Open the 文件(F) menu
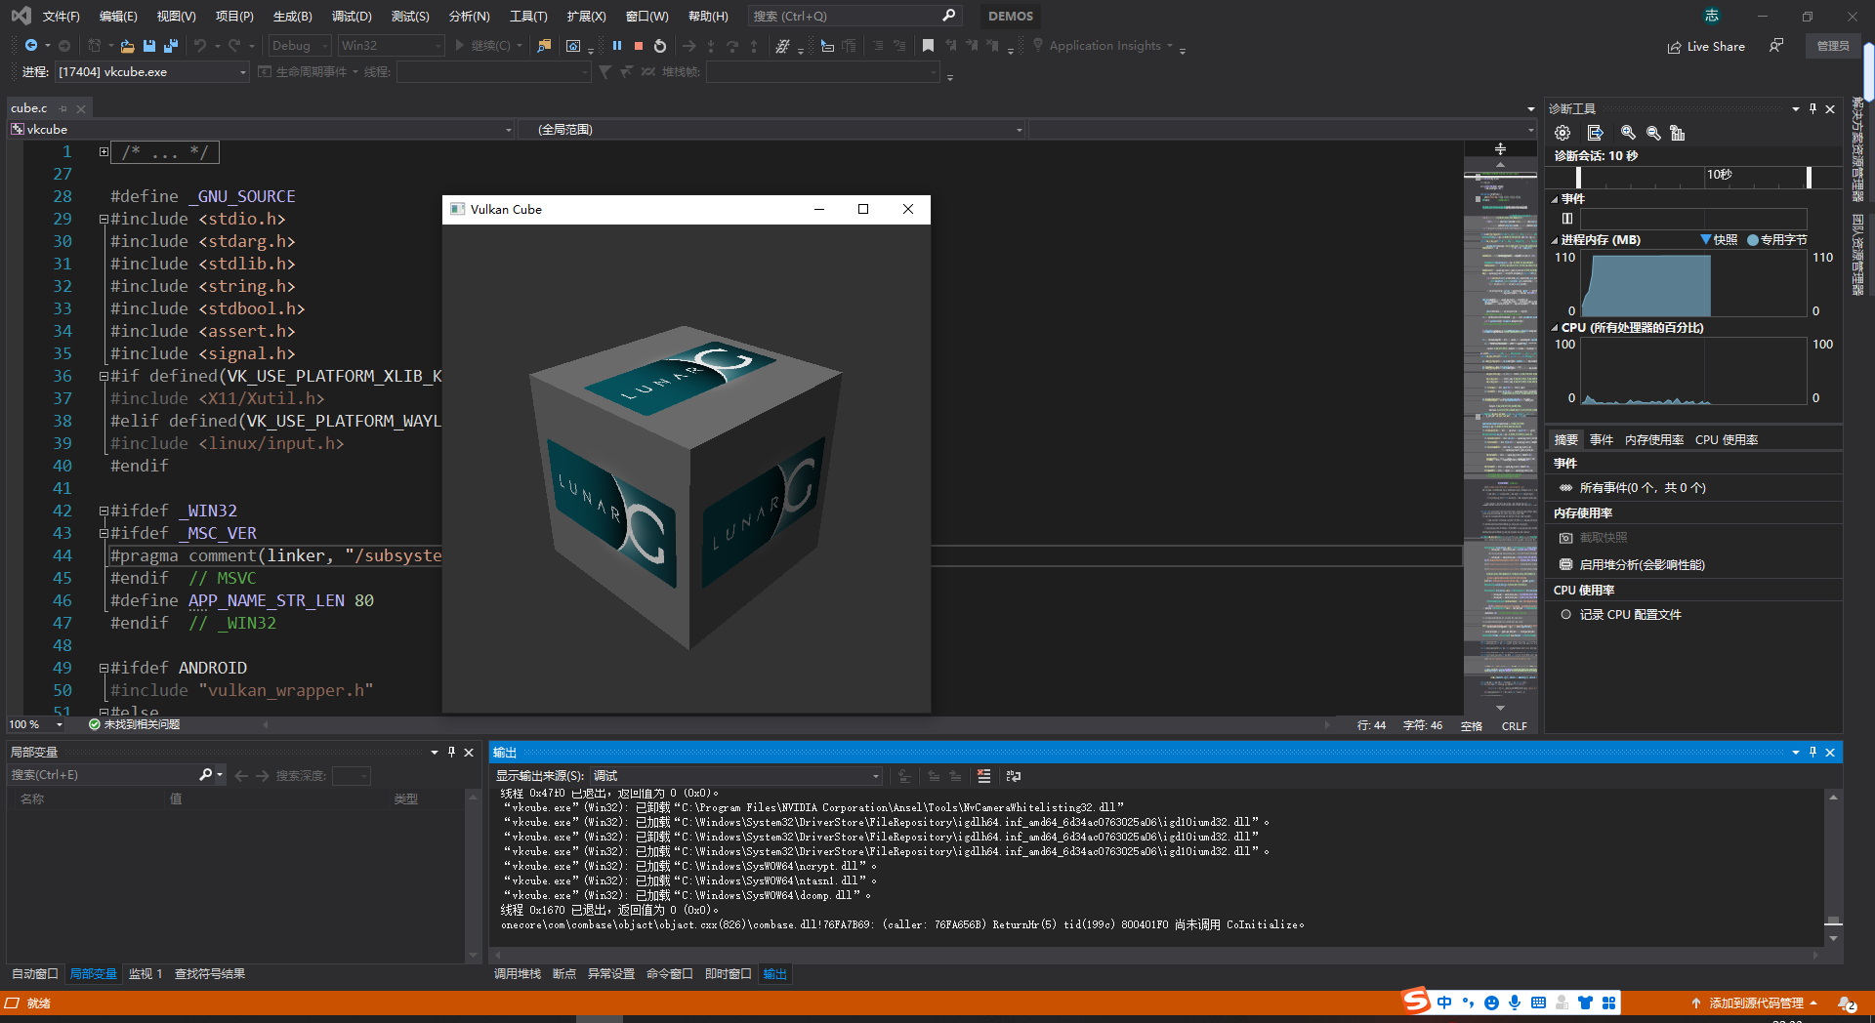 point(61,17)
